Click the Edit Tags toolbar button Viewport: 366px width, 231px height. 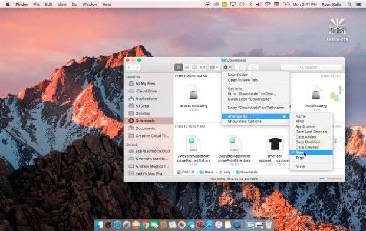pos(254,67)
